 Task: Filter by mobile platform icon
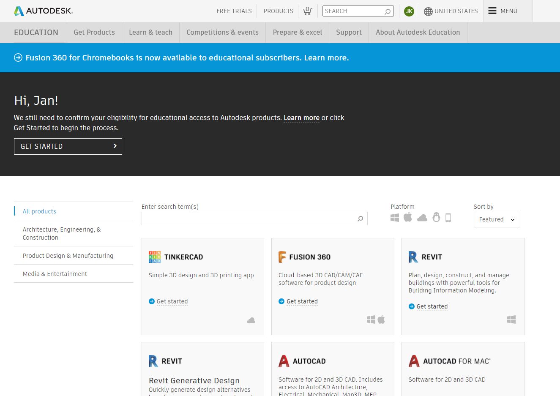pyautogui.click(x=448, y=218)
